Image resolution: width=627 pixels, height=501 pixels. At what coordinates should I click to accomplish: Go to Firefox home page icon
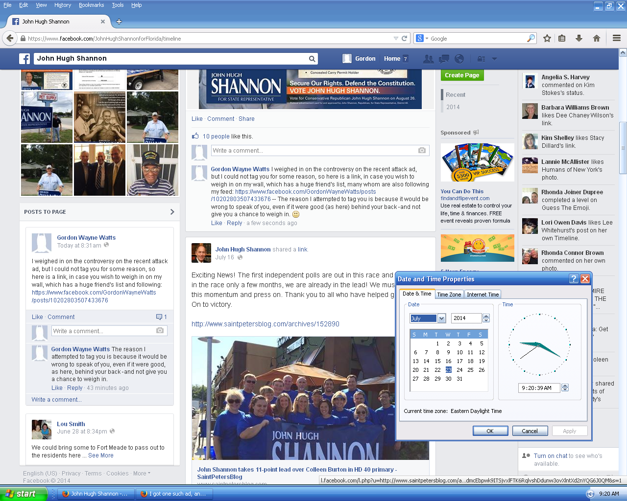point(596,38)
